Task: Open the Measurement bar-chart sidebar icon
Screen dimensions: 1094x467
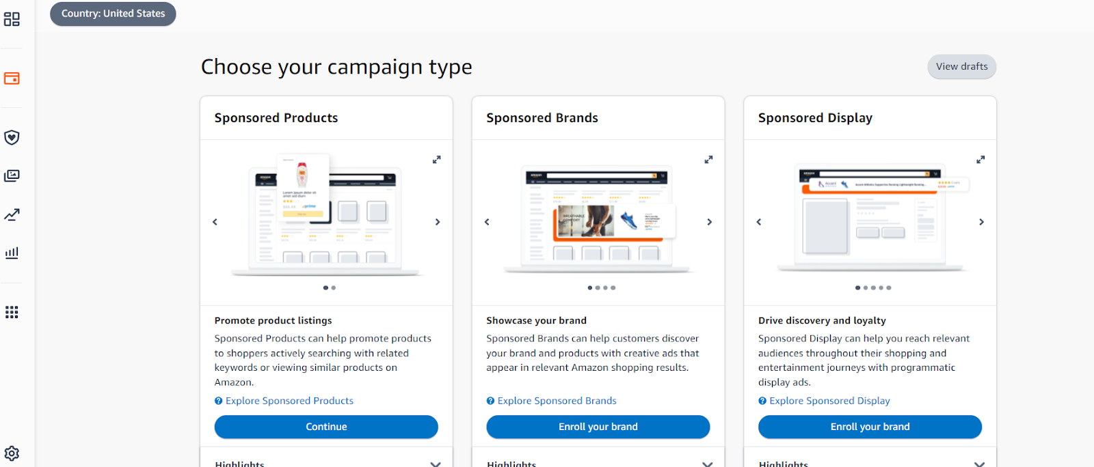Action: [x=12, y=253]
